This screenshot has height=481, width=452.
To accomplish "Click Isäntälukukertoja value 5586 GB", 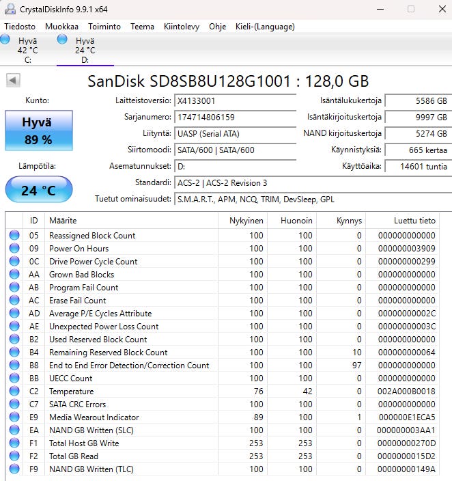I will 419,100.
